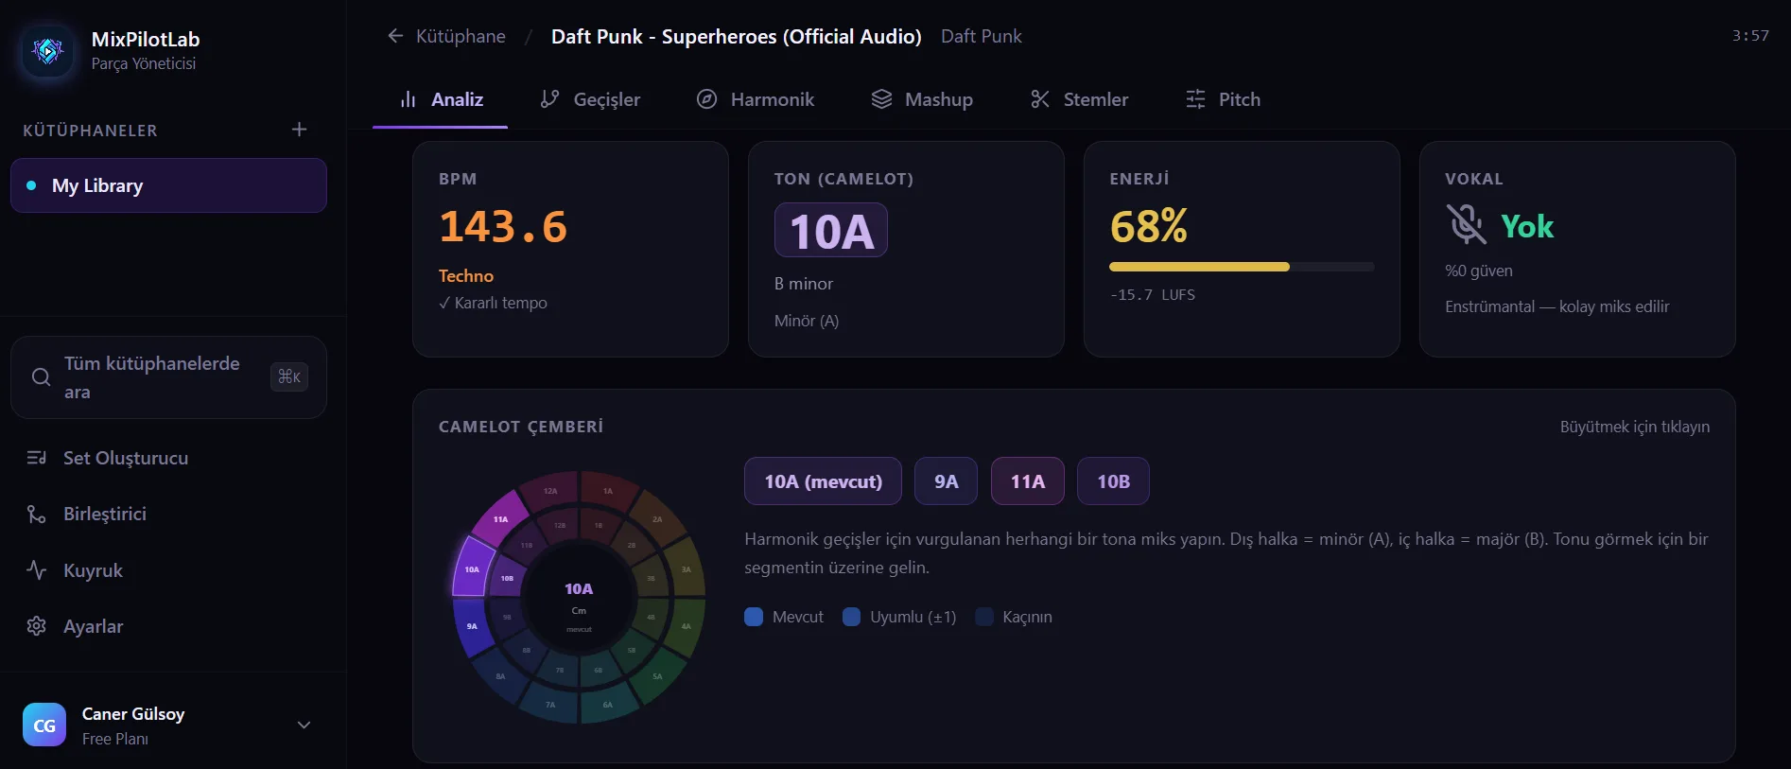Select the 11A segment on the Camelot wheel
The height and width of the screenshot is (769, 1791).
[x=501, y=519]
